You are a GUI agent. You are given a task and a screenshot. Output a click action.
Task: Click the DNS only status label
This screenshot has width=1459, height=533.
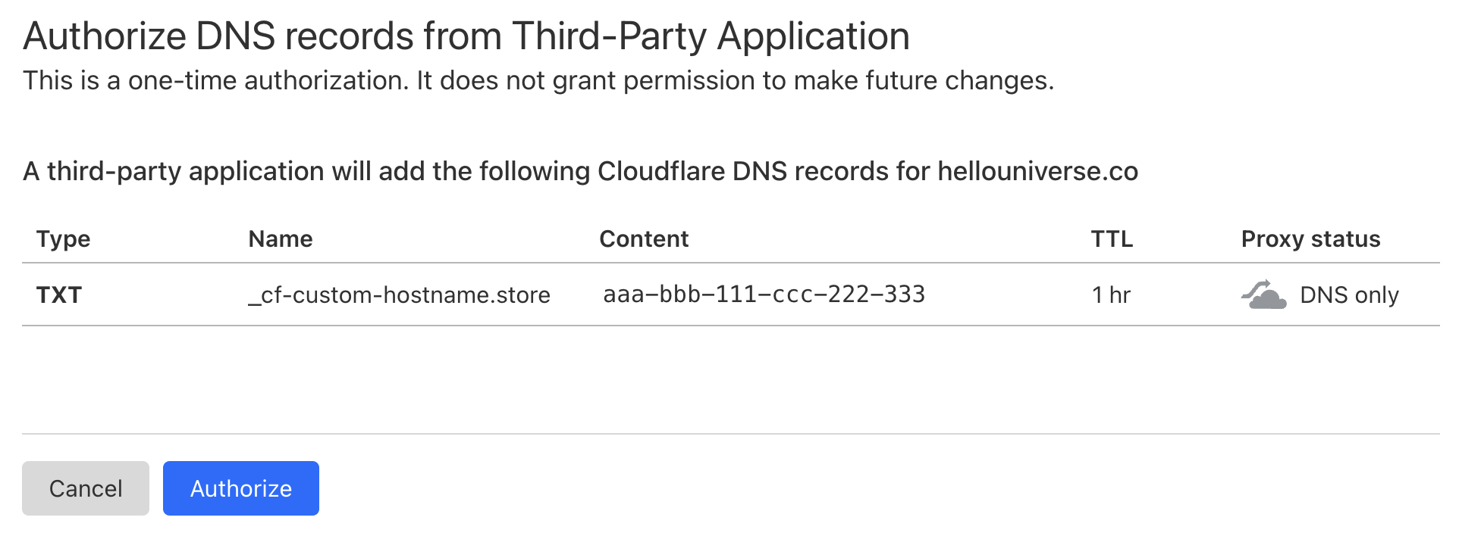pos(1349,295)
